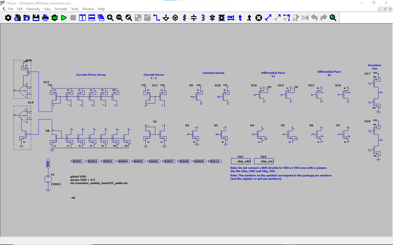This screenshot has width=393, height=245.
Task: Save the schematic with the floppy icon
Action: pyautogui.click(x=36, y=18)
